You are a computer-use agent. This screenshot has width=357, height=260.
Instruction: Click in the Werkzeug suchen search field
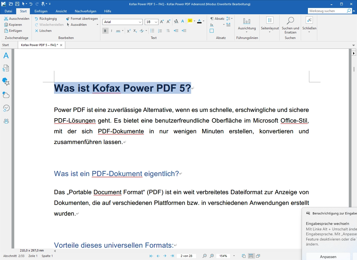(327, 11)
